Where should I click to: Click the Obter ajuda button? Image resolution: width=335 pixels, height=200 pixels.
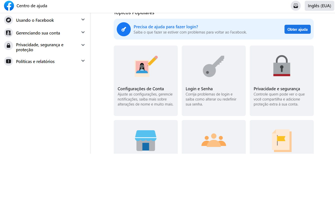pos(297,29)
